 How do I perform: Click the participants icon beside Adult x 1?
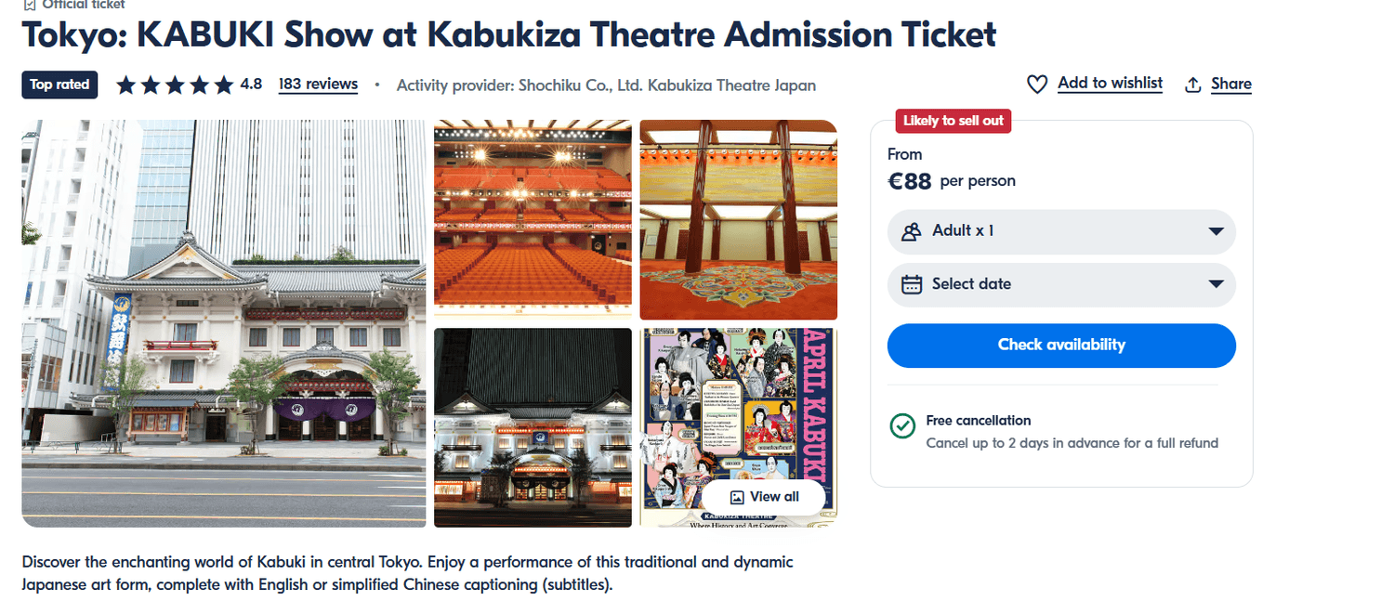coord(912,231)
